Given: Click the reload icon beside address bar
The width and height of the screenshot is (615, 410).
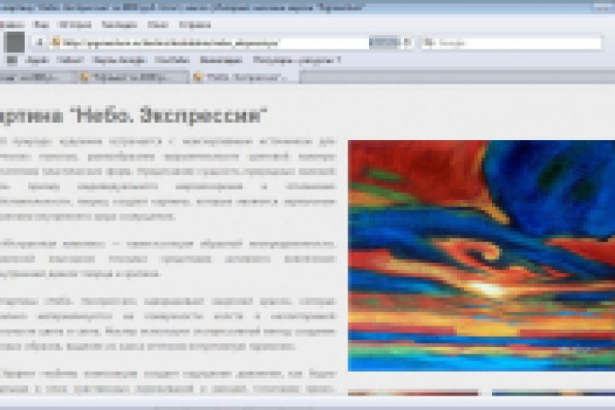Looking at the screenshot, I should click(x=407, y=43).
